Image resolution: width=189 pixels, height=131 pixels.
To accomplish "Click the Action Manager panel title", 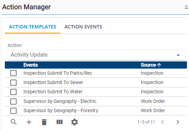I will point(27,7).
